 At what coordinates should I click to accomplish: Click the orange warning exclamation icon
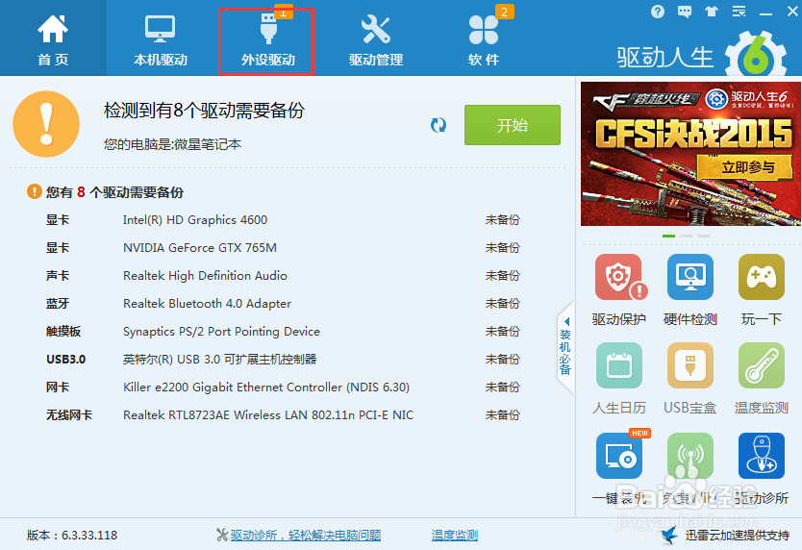click(46, 124)
